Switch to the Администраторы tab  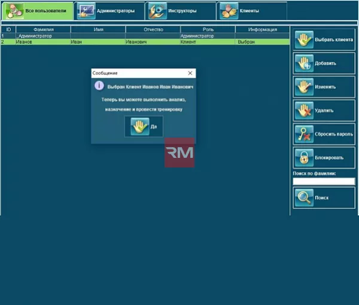[x=109, y=11]
